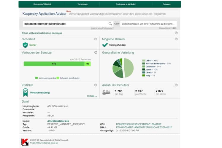The image size is (222, 148).
Task: Click the 'von 3 013 Personen' text
Action: click(80, 59)
